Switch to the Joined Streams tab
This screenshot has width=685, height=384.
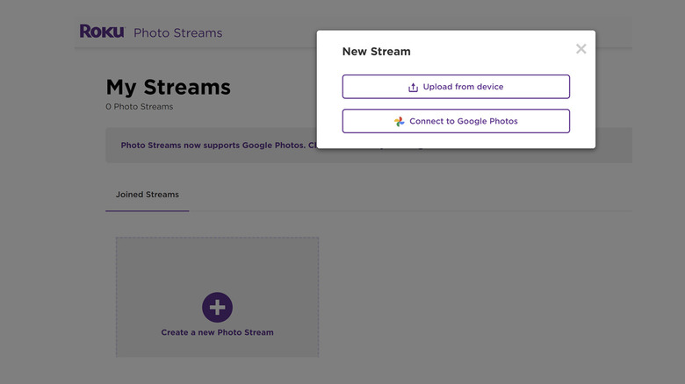[x=147, y=195]
